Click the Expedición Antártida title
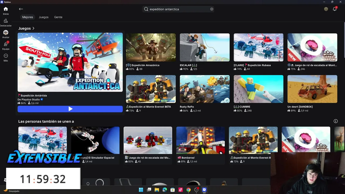This screenshot has height=194, width=345. pos(32,95)
